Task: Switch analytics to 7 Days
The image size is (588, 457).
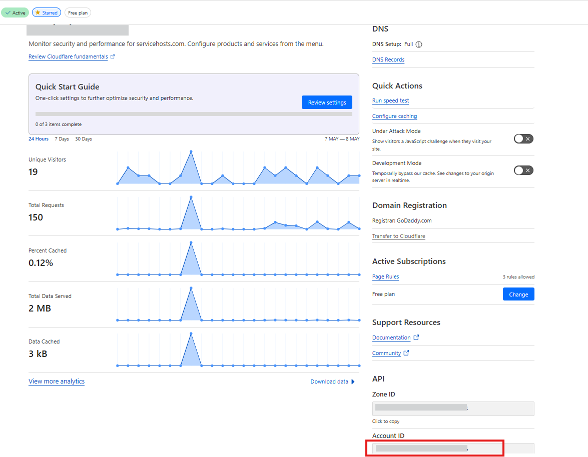Action: 62,138
